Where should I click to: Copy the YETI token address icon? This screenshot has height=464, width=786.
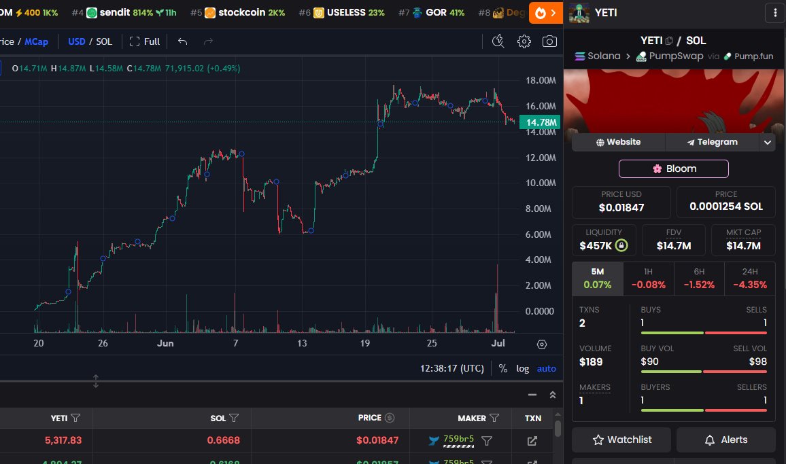point(668,41)
